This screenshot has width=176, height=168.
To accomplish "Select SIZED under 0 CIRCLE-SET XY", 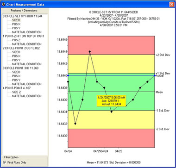I will (x=16, y=20).
